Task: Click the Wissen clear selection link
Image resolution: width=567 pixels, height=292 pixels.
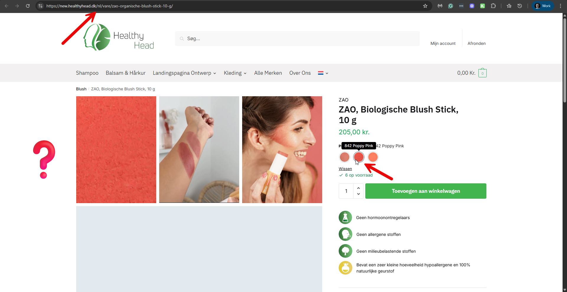Action: 345,169
